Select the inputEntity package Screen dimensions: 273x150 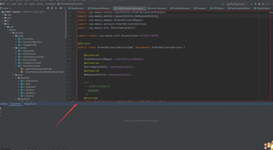point(25,99)
